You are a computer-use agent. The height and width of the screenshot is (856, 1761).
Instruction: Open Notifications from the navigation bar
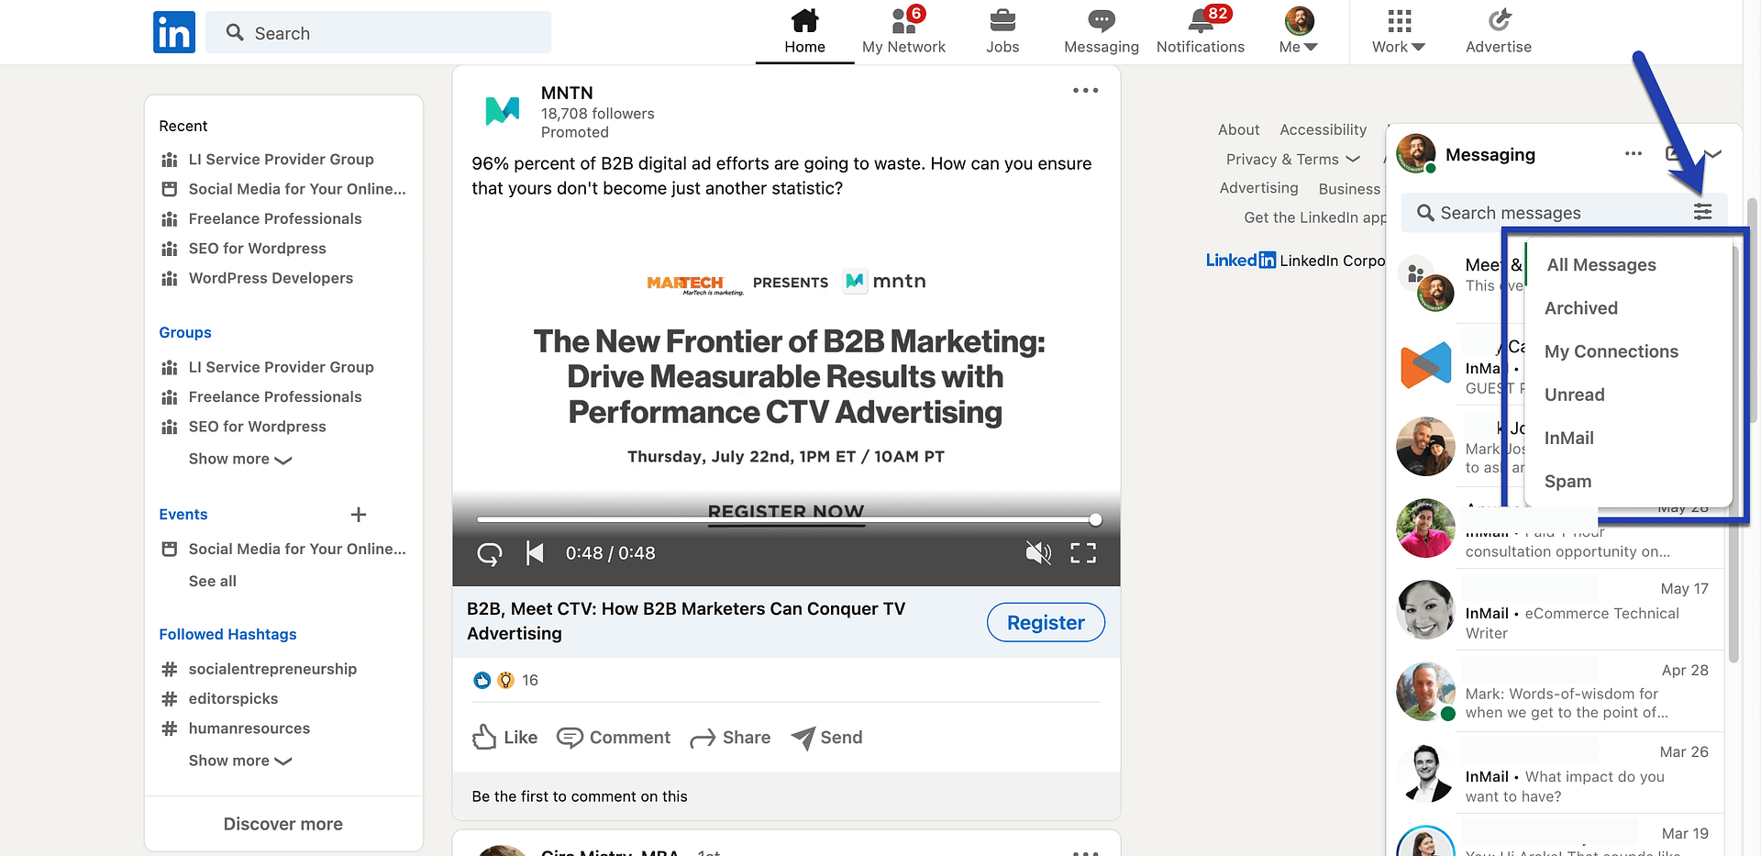click(x=1200, y=20)
